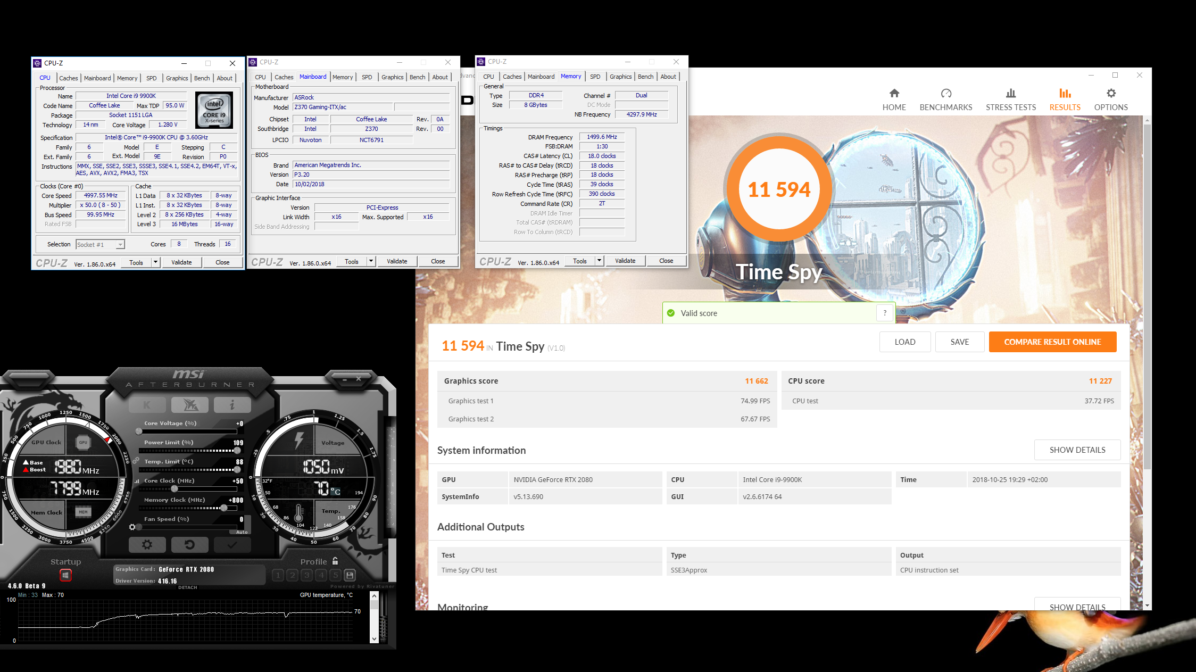1196x672 pixels.
Task: Click the CPU score 11 227 value
Action: [x=1100, y=381]
